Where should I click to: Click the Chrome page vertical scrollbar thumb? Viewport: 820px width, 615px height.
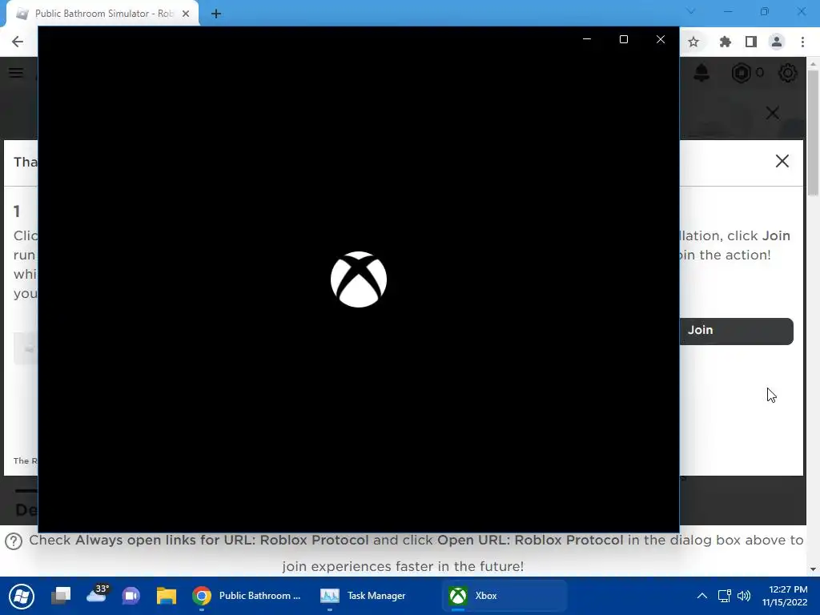pos(813,132)
